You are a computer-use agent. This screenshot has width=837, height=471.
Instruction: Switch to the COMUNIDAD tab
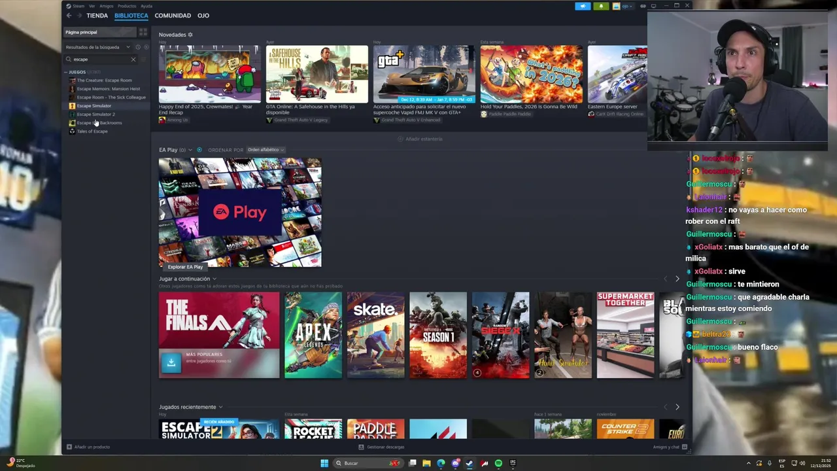pyautogui.click(x=173, y=16)
